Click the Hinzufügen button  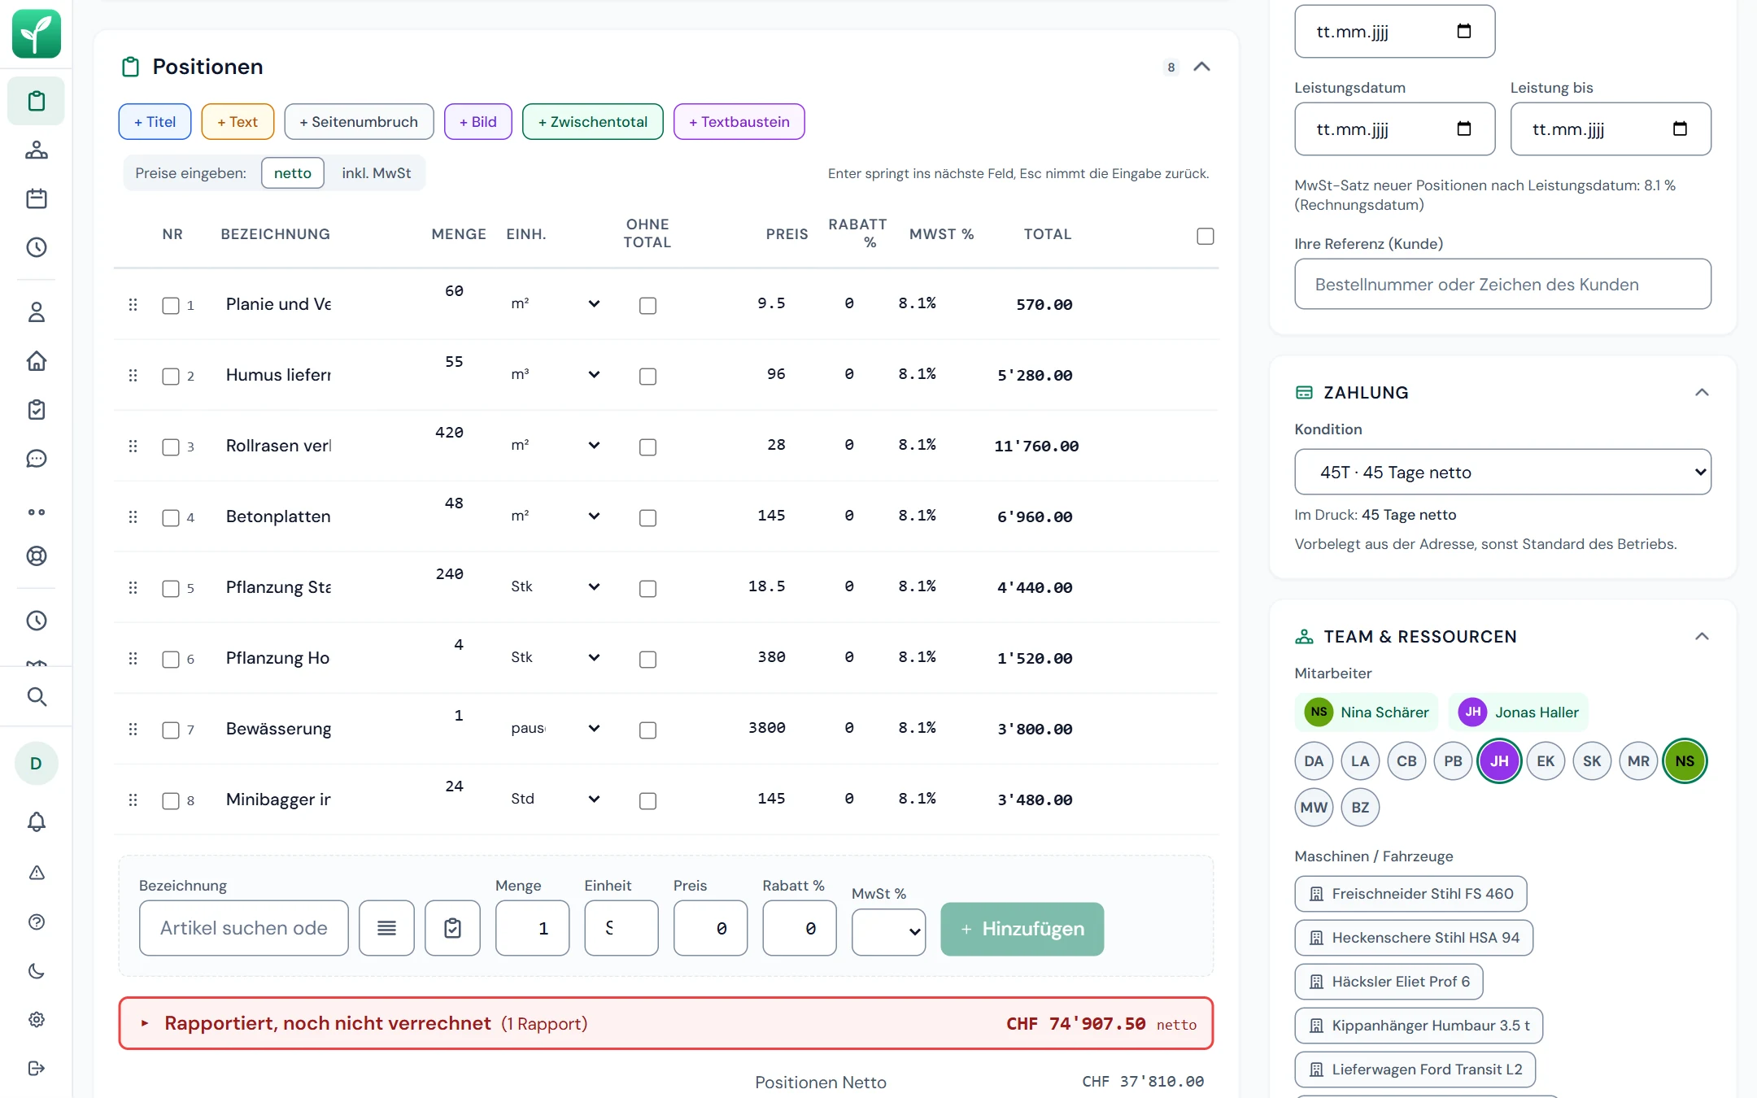pyautogui.click(x=1022, y=929)
